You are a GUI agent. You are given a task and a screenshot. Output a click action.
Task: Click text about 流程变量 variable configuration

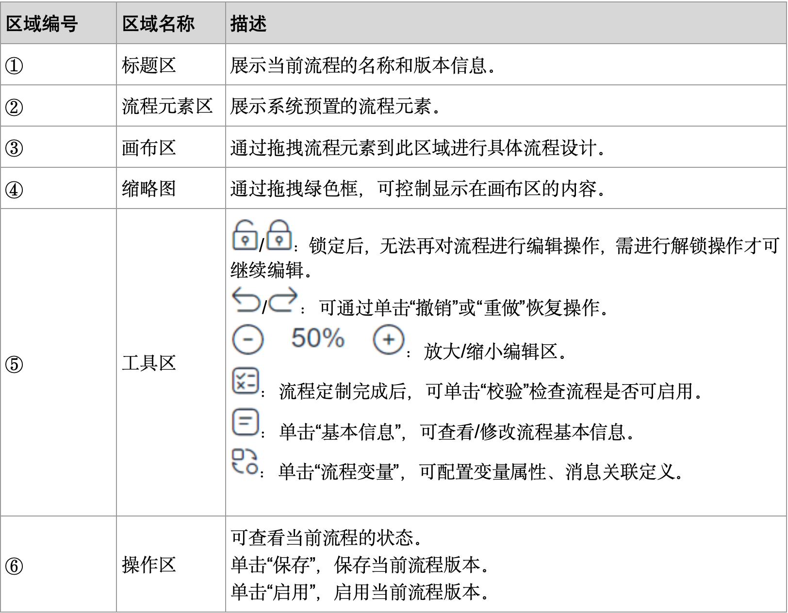[x=481, y=471]
